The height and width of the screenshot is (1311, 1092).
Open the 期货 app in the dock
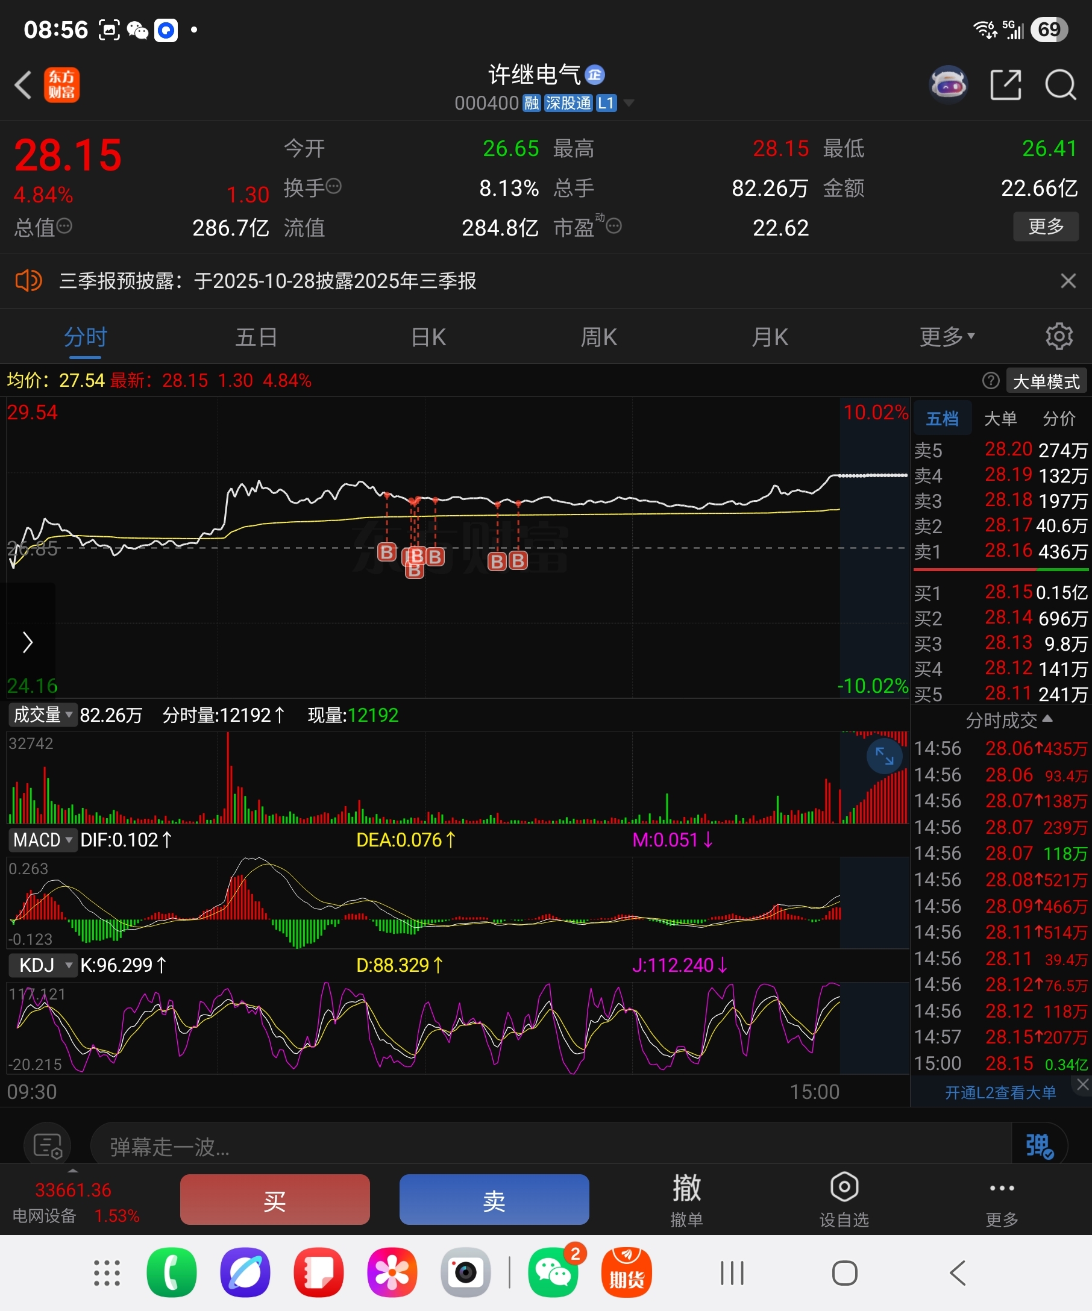(x=627, y=1273)
